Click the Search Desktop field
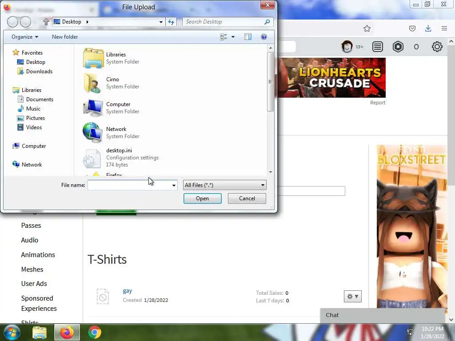 point(224,22)
